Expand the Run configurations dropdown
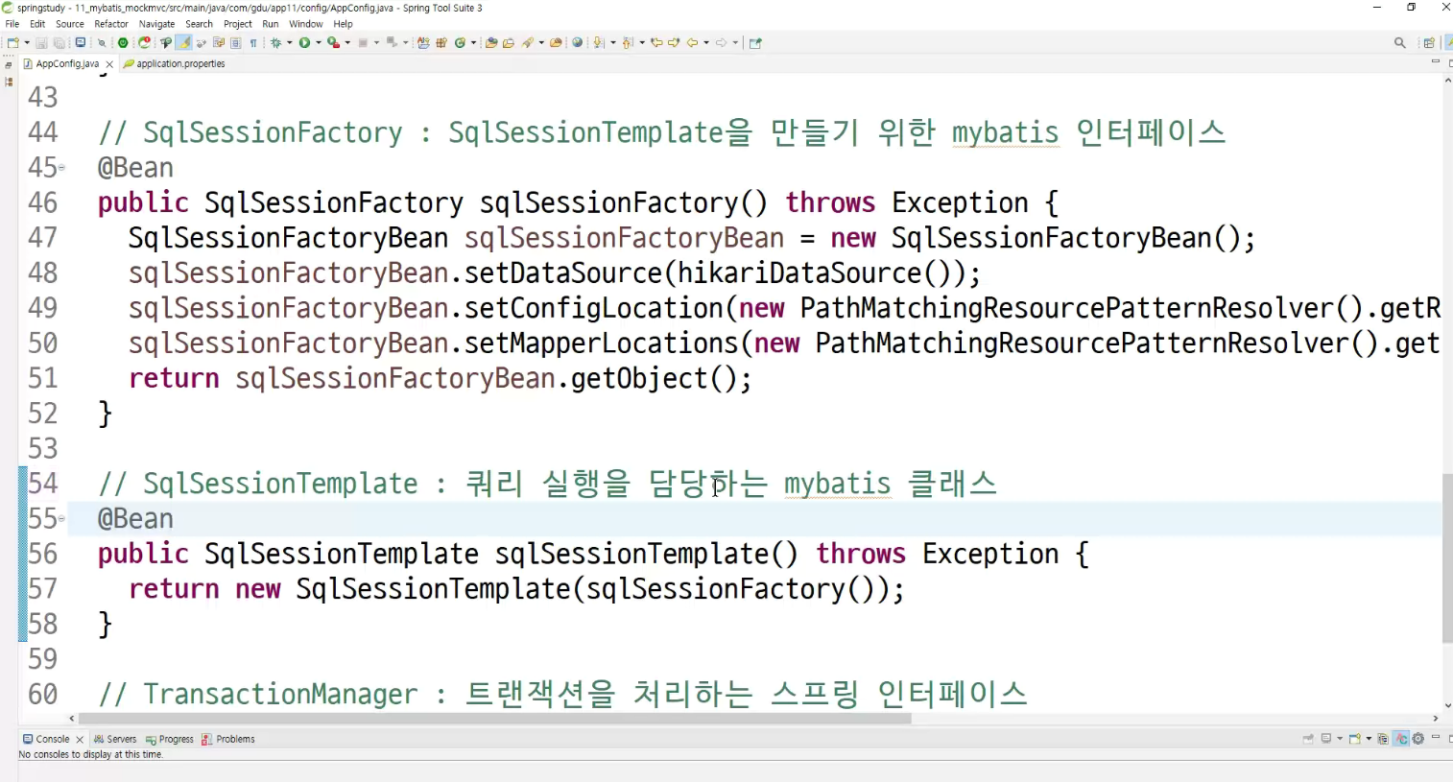This screenshot has width=1453, height=782. click(319, 42)
